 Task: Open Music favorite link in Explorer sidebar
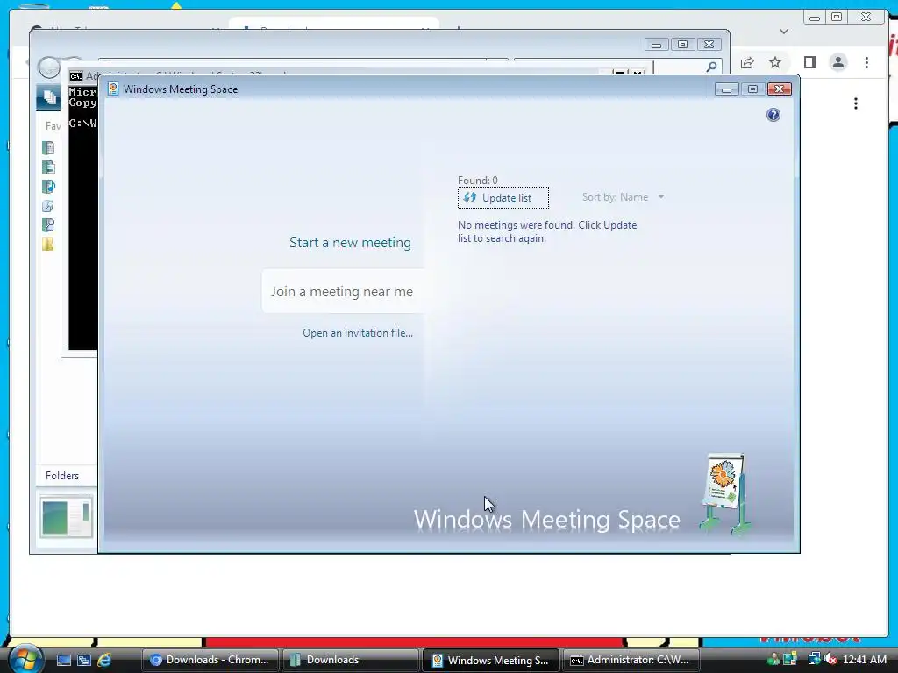tap(48, 187)
